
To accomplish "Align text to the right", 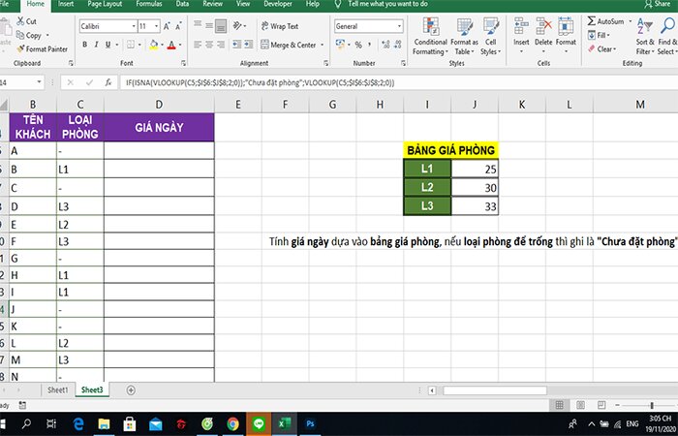I will click(221, 45).
